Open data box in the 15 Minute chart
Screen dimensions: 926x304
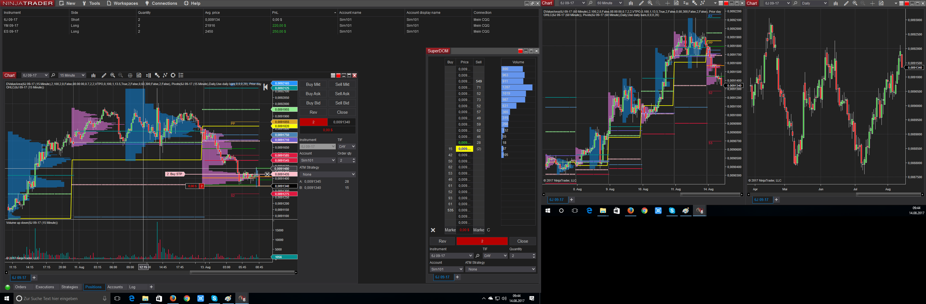pos(139,75)
